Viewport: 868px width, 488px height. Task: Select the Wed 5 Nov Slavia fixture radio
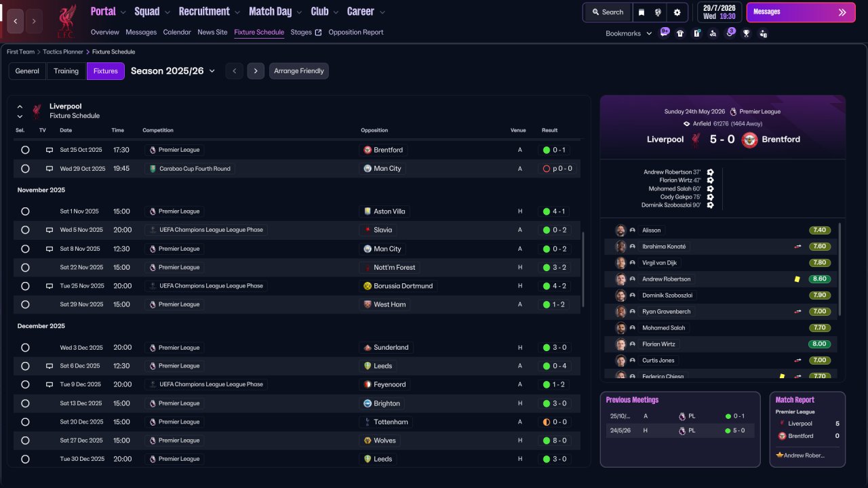[25, 230]
